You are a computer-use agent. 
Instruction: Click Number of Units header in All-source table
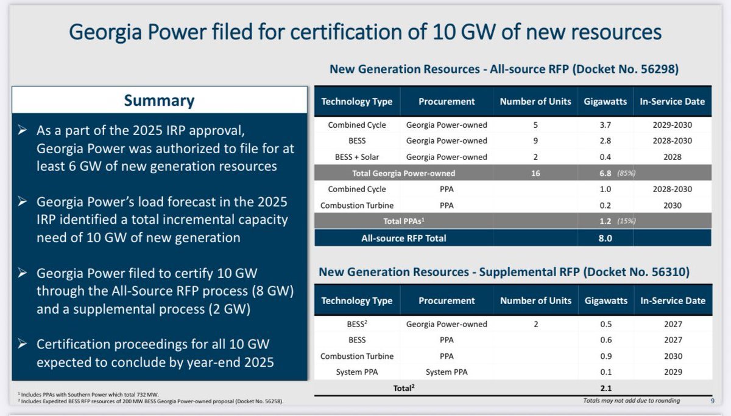coord(535,102)
